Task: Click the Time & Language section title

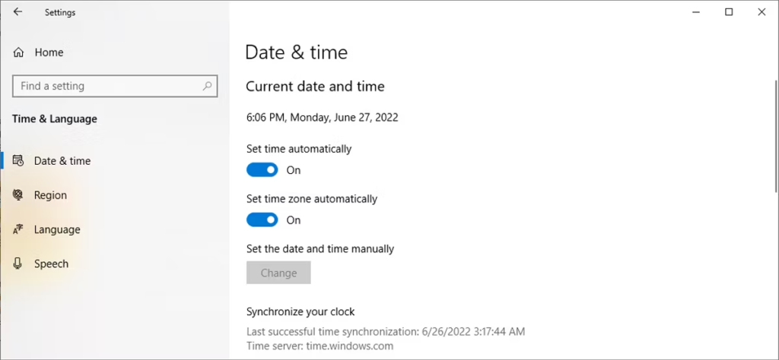Action: pyautogui.click(x=55, y=119)
